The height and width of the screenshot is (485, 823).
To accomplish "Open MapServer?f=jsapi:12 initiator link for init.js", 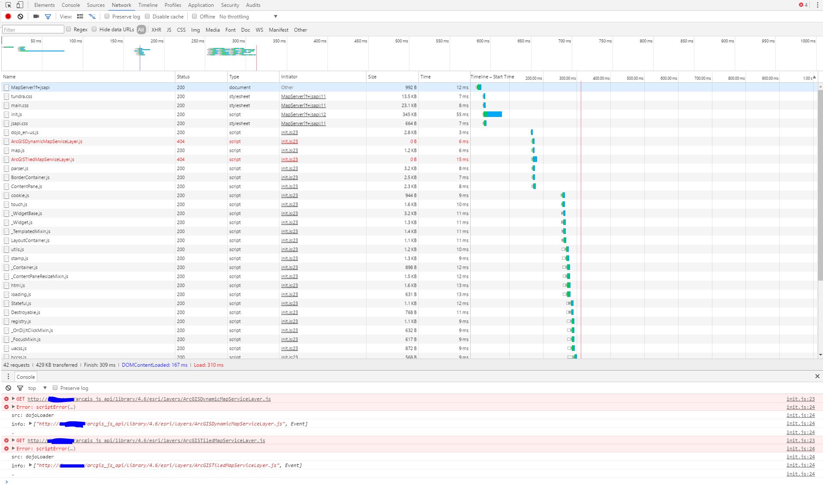I will coord(303,114).
